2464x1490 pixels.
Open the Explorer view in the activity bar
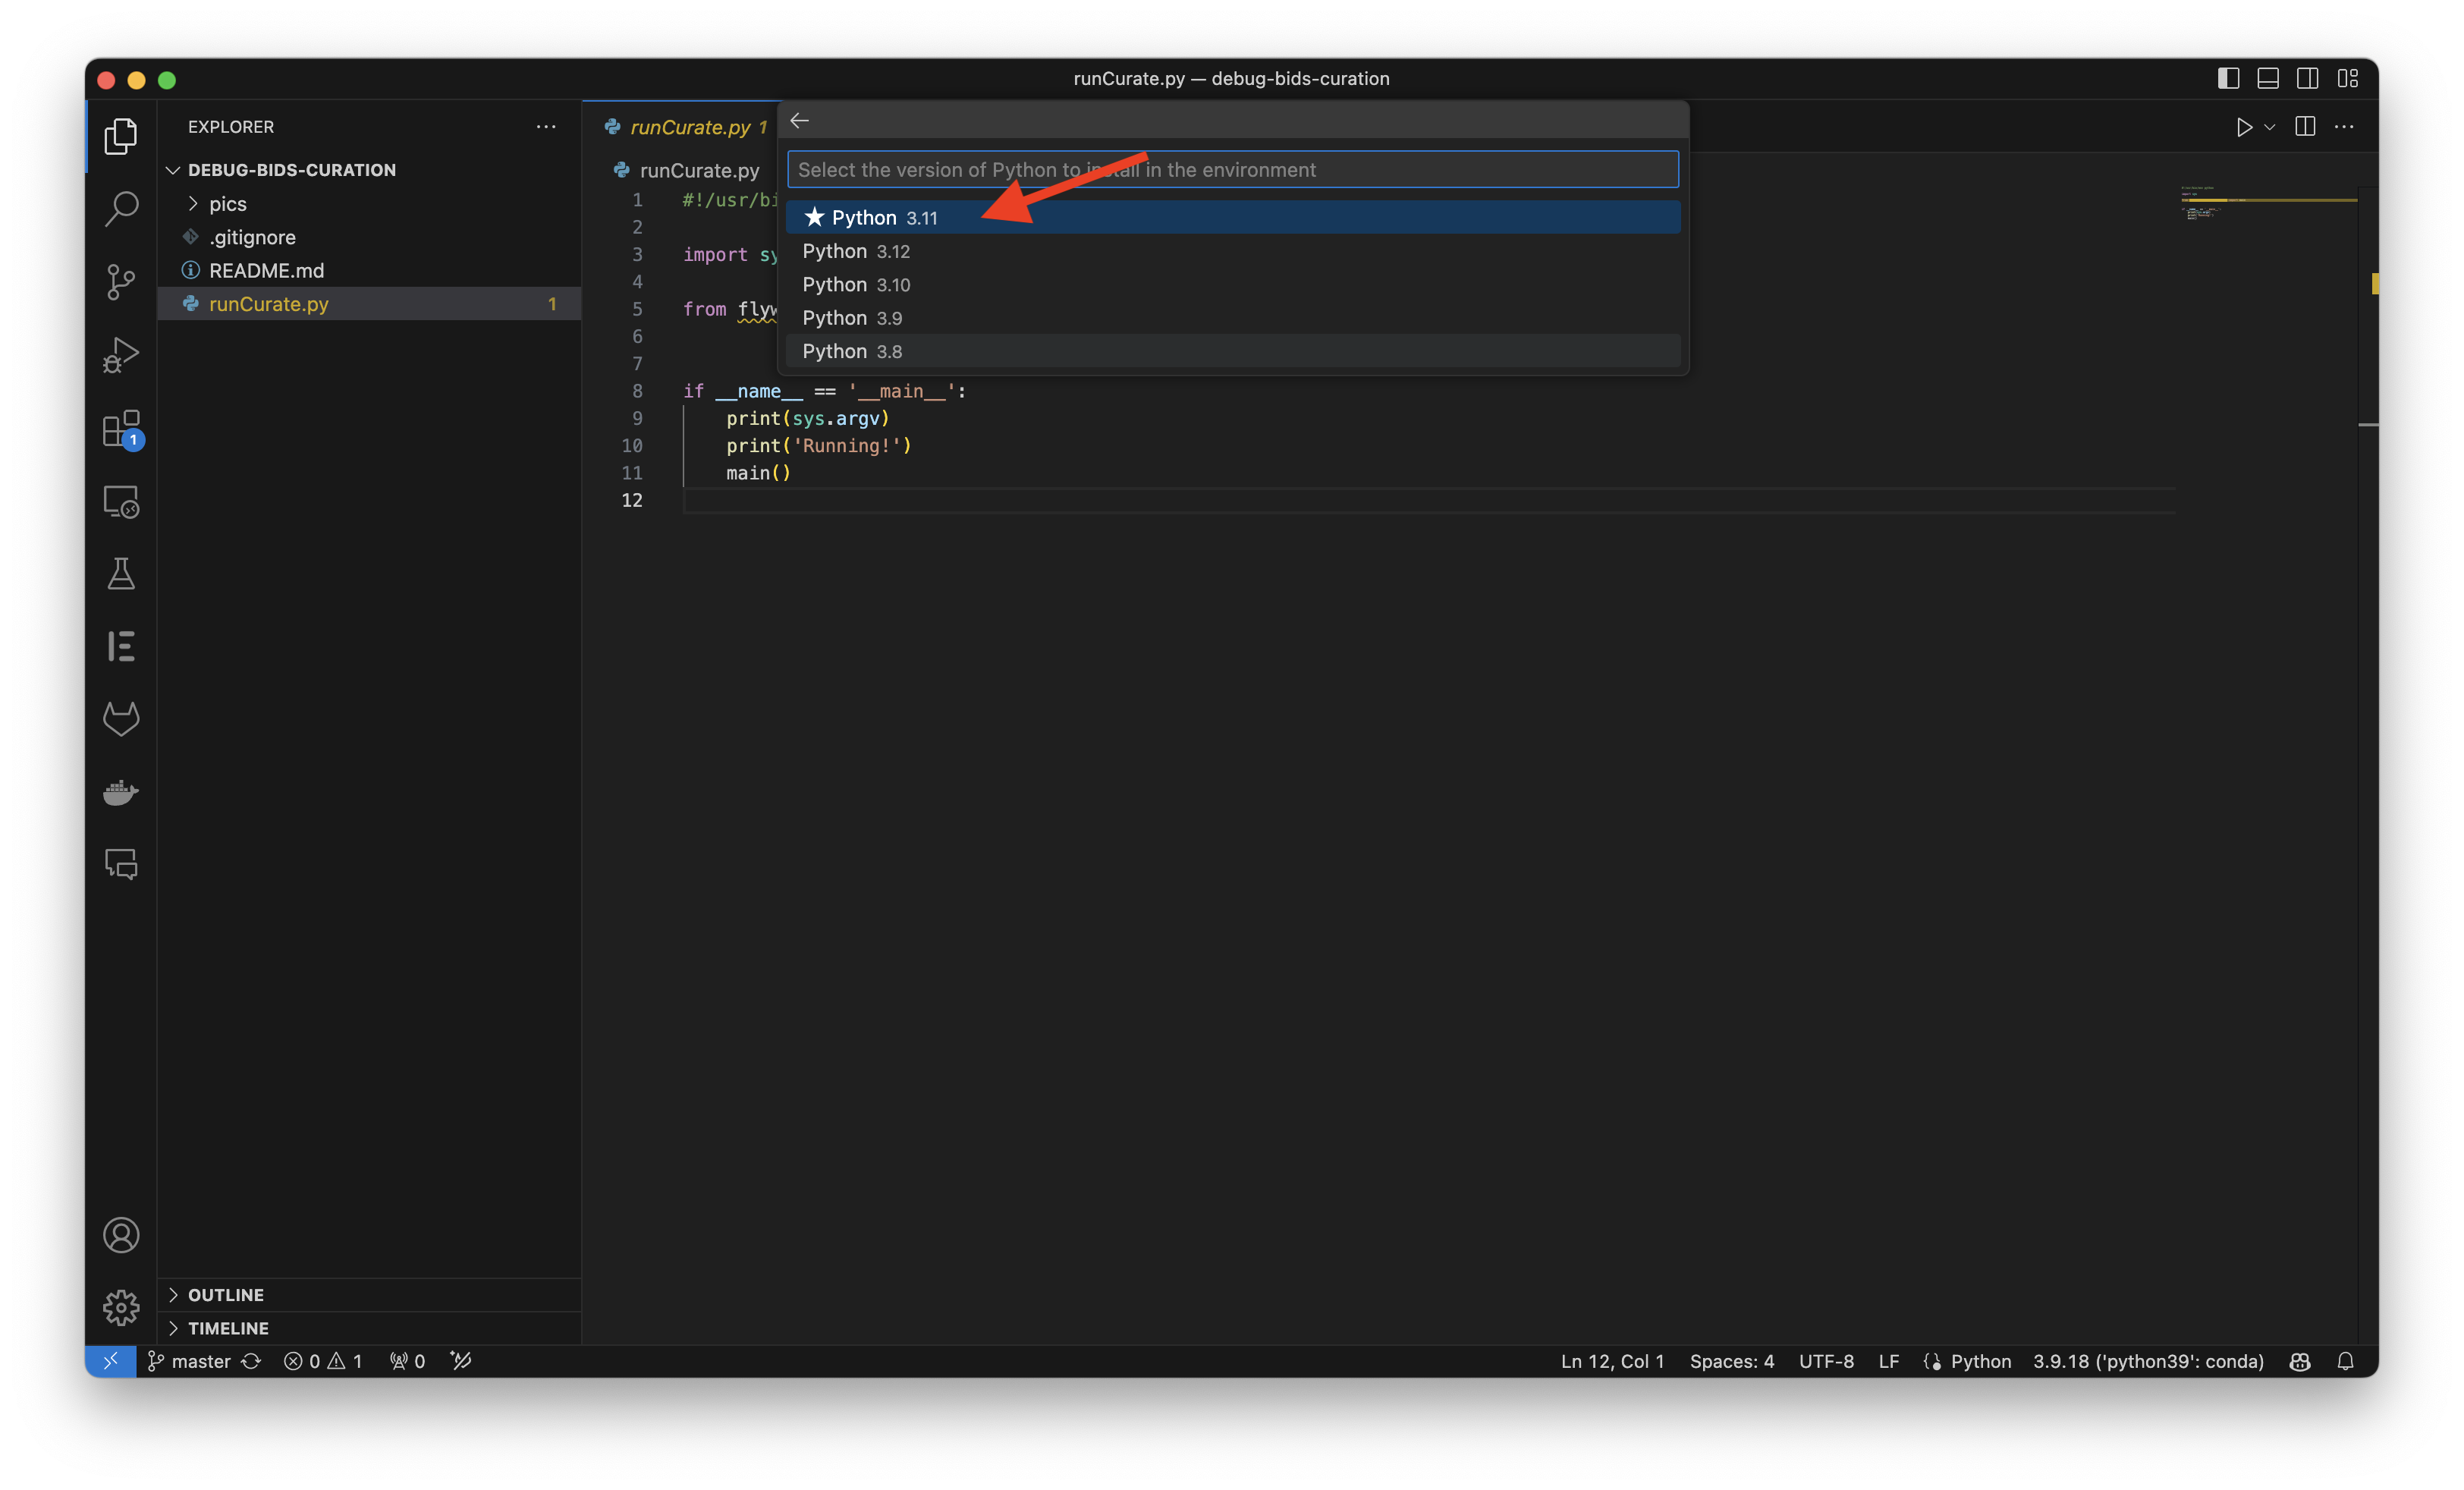(x=121, y=136)
